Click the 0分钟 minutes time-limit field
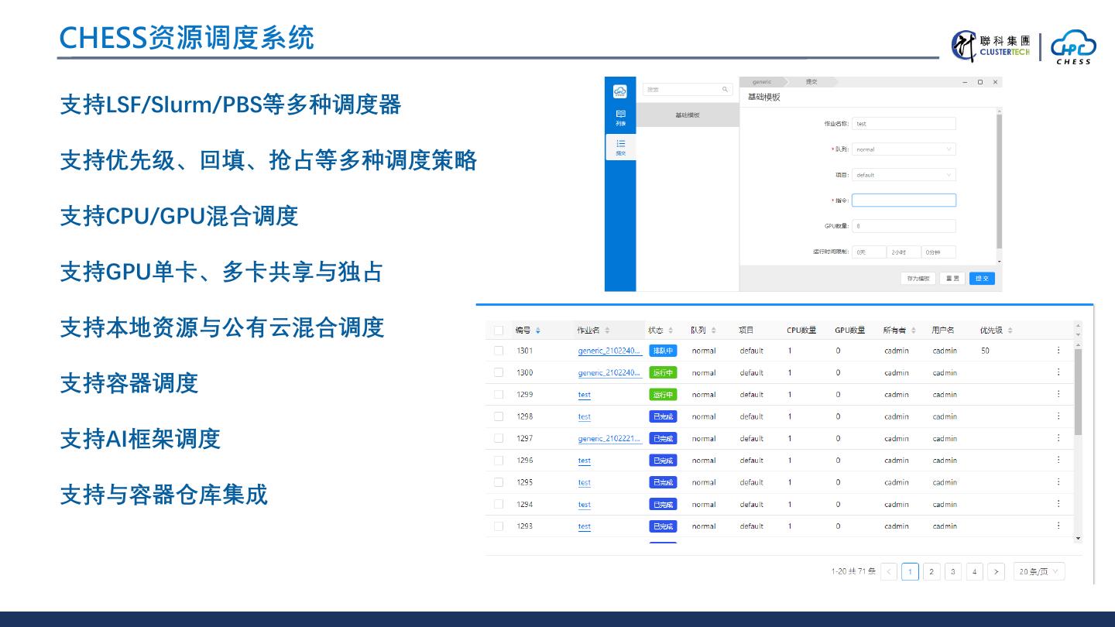This screenshot has height=627, width=1115. (x=939, y=252)
